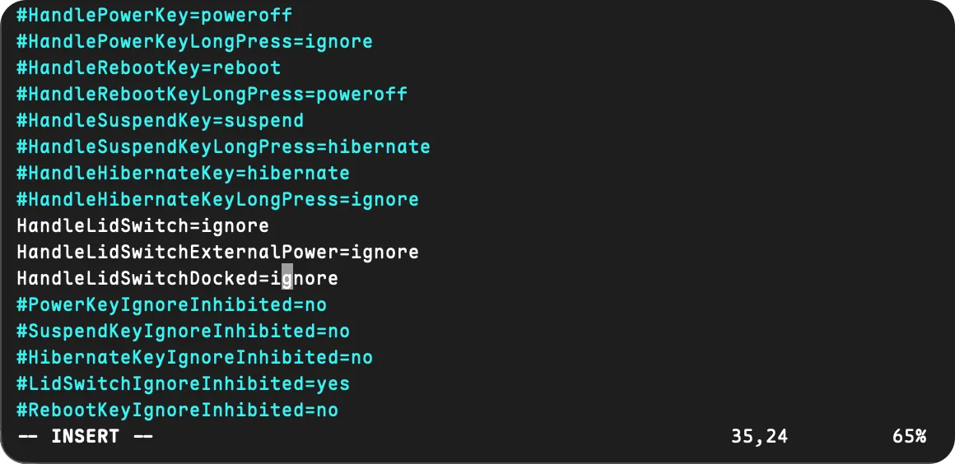Click the #RebootKeyIgnoreInhibited=no line

click(177, 410)
